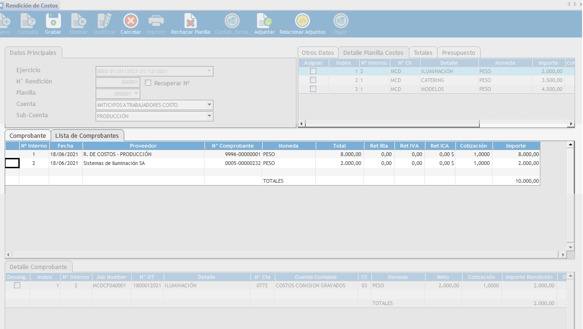Open the Sub-Cuenta dropdown

tap(209, 116)
